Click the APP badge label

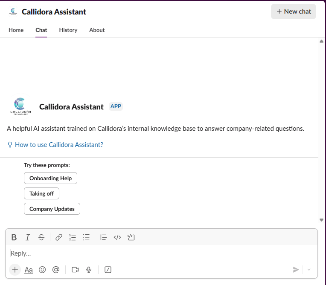[x=116, y=107]
